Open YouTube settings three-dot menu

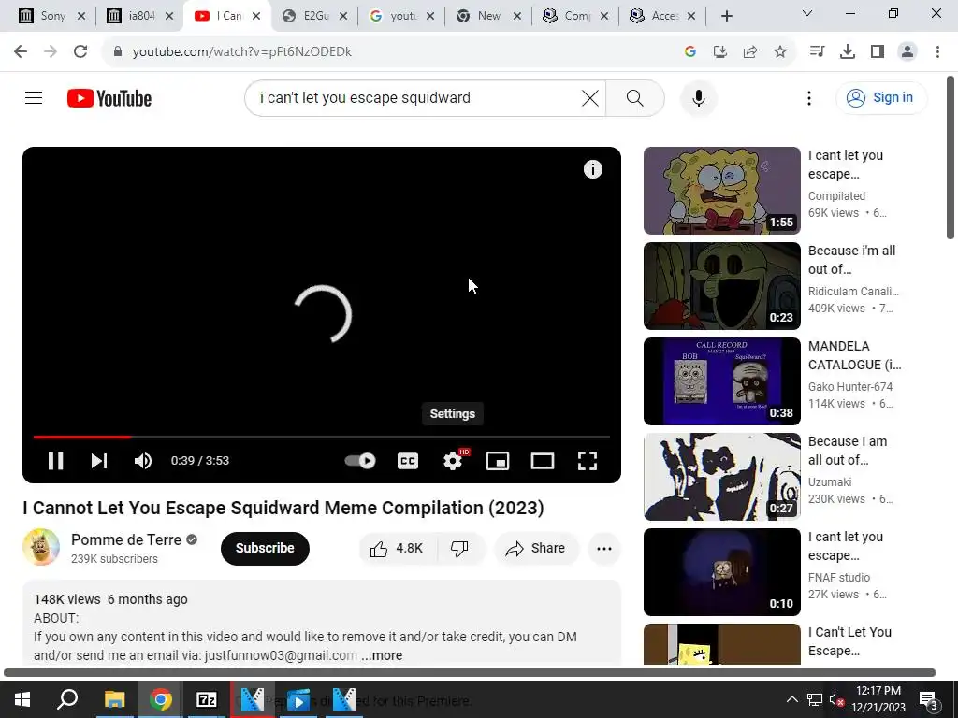coord(809,97)
